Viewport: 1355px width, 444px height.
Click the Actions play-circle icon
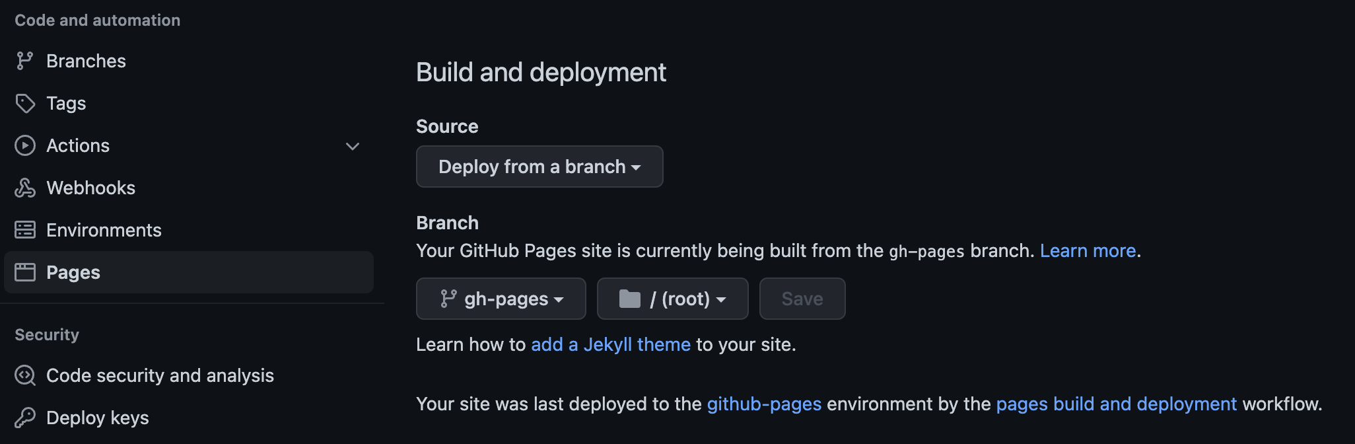pos(25,145)
